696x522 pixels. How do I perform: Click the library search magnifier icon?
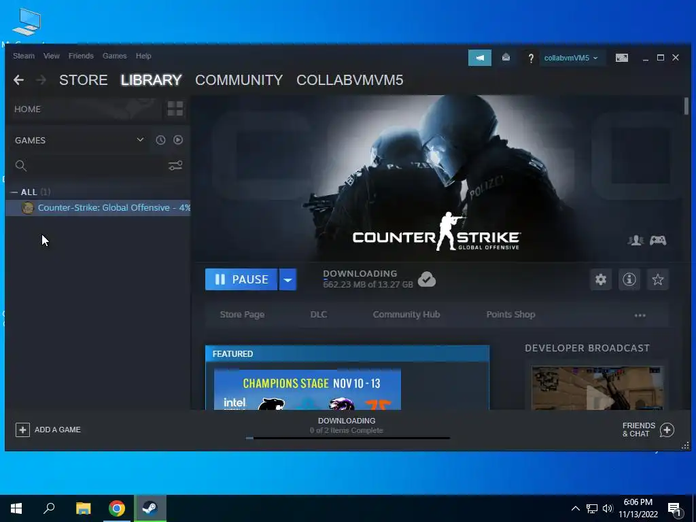tap(21, 166)
